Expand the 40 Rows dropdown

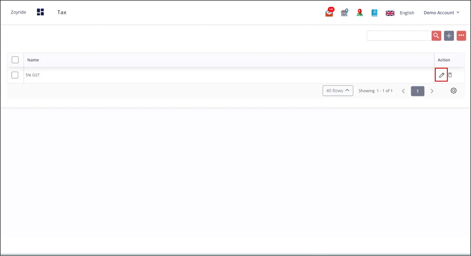(337, 91)
